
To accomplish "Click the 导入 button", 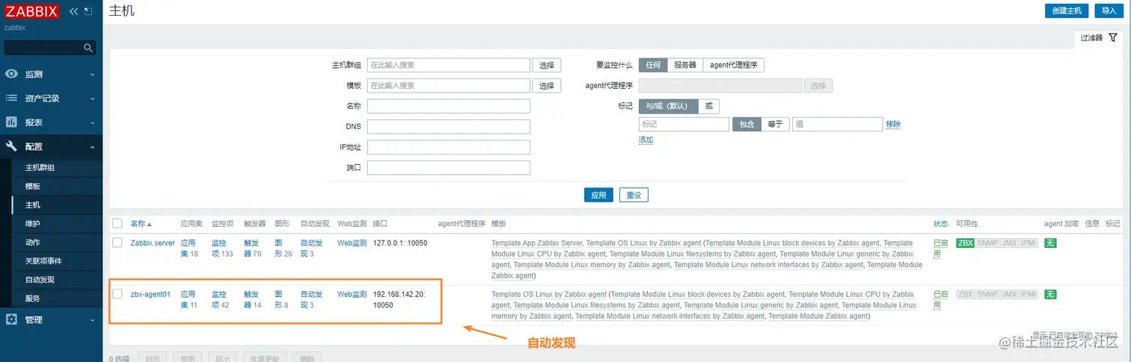I will 1109,10.
